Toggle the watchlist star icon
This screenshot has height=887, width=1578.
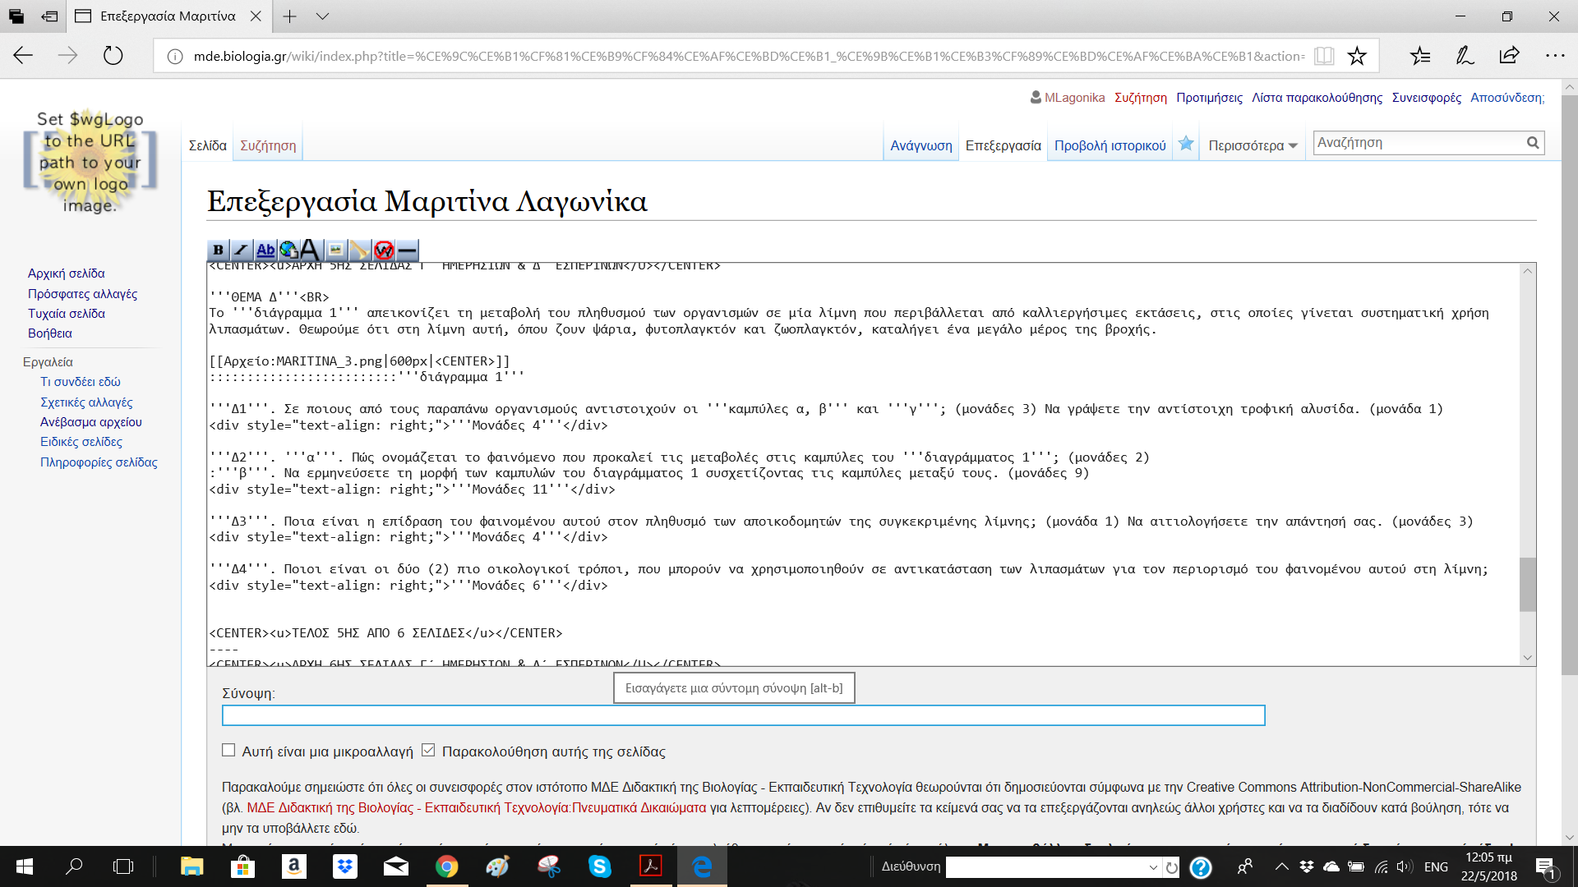point(1186,144)
